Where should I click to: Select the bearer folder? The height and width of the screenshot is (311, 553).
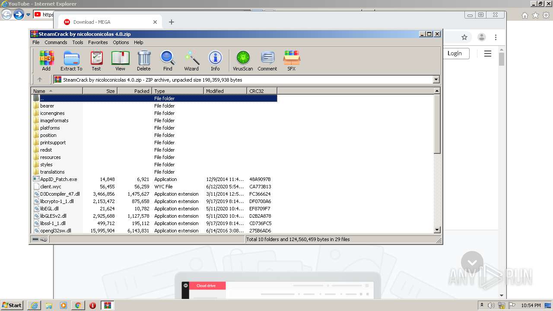[47, 106]
